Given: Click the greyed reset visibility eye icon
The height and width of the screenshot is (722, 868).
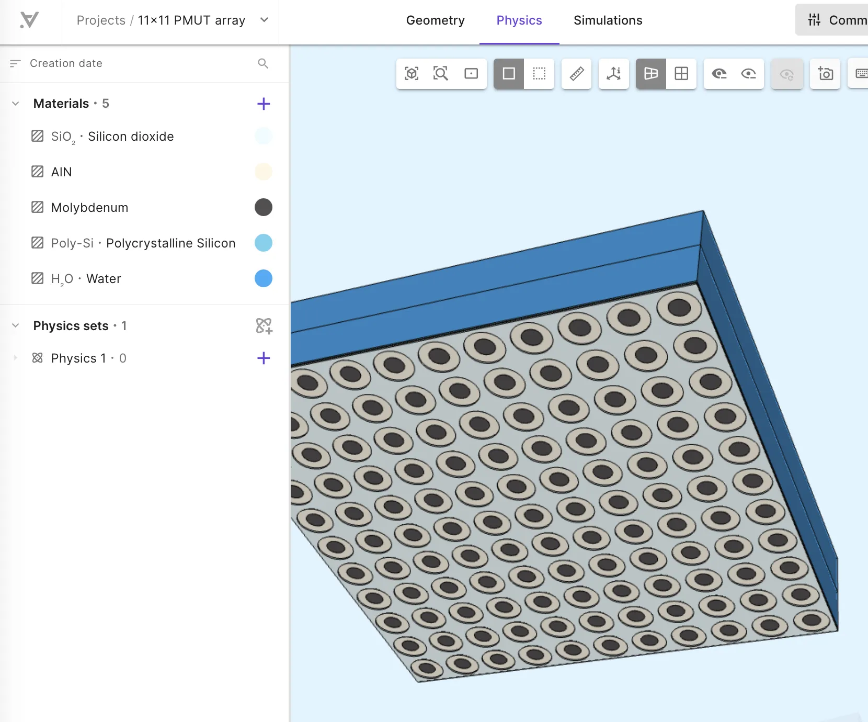Looking at the screenshot, I should 787,74.
